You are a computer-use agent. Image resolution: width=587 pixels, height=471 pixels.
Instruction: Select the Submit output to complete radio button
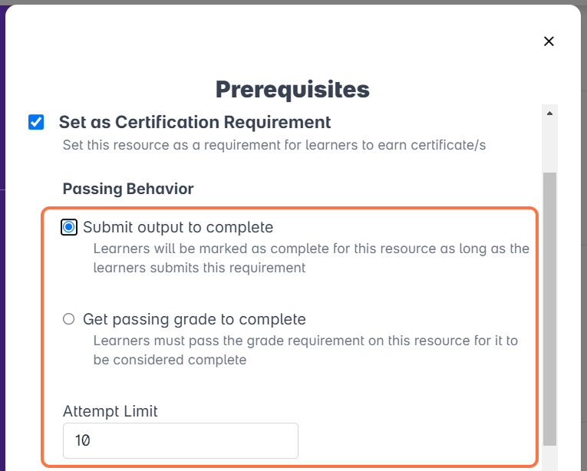point(69,227)
